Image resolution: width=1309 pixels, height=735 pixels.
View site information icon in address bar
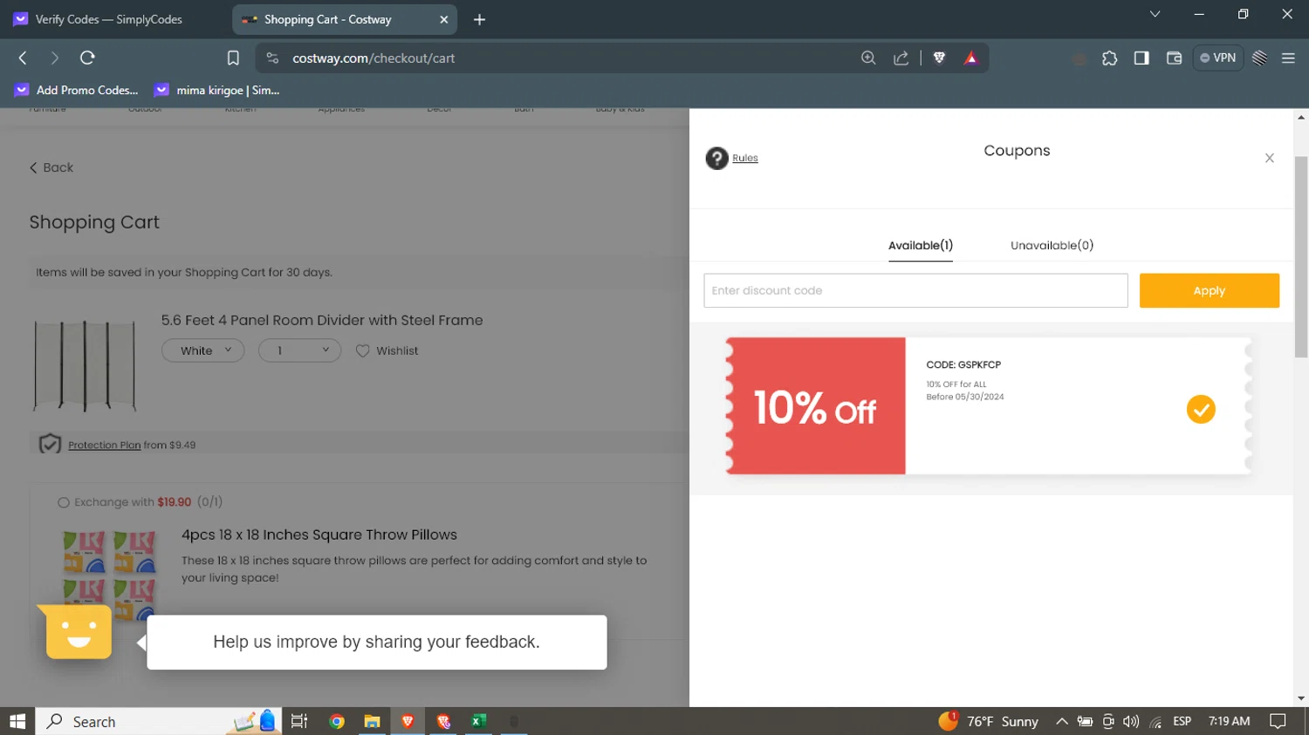pyautogui.click(x=272, y=58)
